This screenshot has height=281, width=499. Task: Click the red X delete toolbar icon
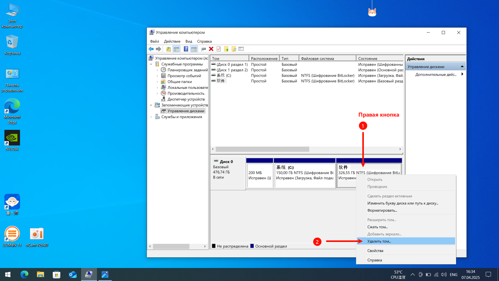(x=211, y=49)
